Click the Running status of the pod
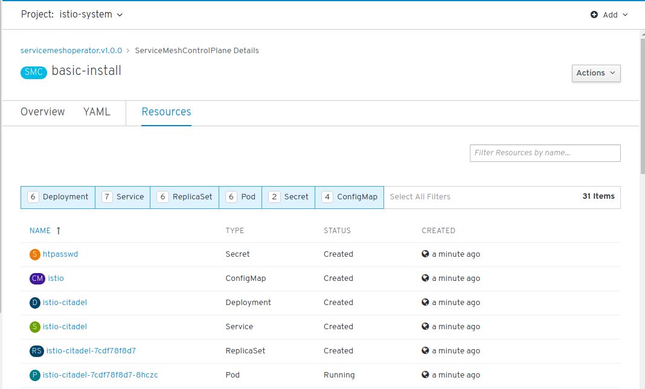This screenshot has height=389, width=645. pos(339,375)
